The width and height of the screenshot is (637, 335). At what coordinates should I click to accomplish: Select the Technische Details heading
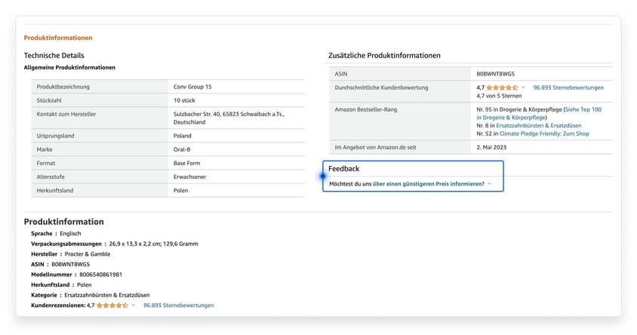[54, 56]
